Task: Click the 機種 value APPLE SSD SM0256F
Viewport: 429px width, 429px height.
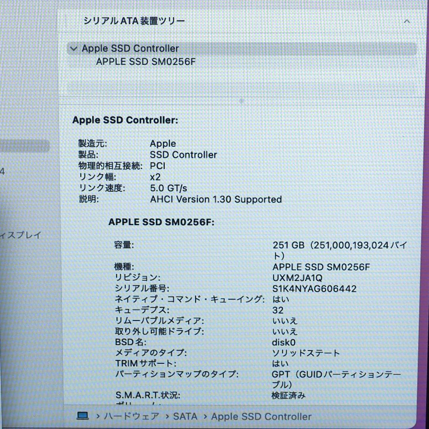Action: coord(321,267)
